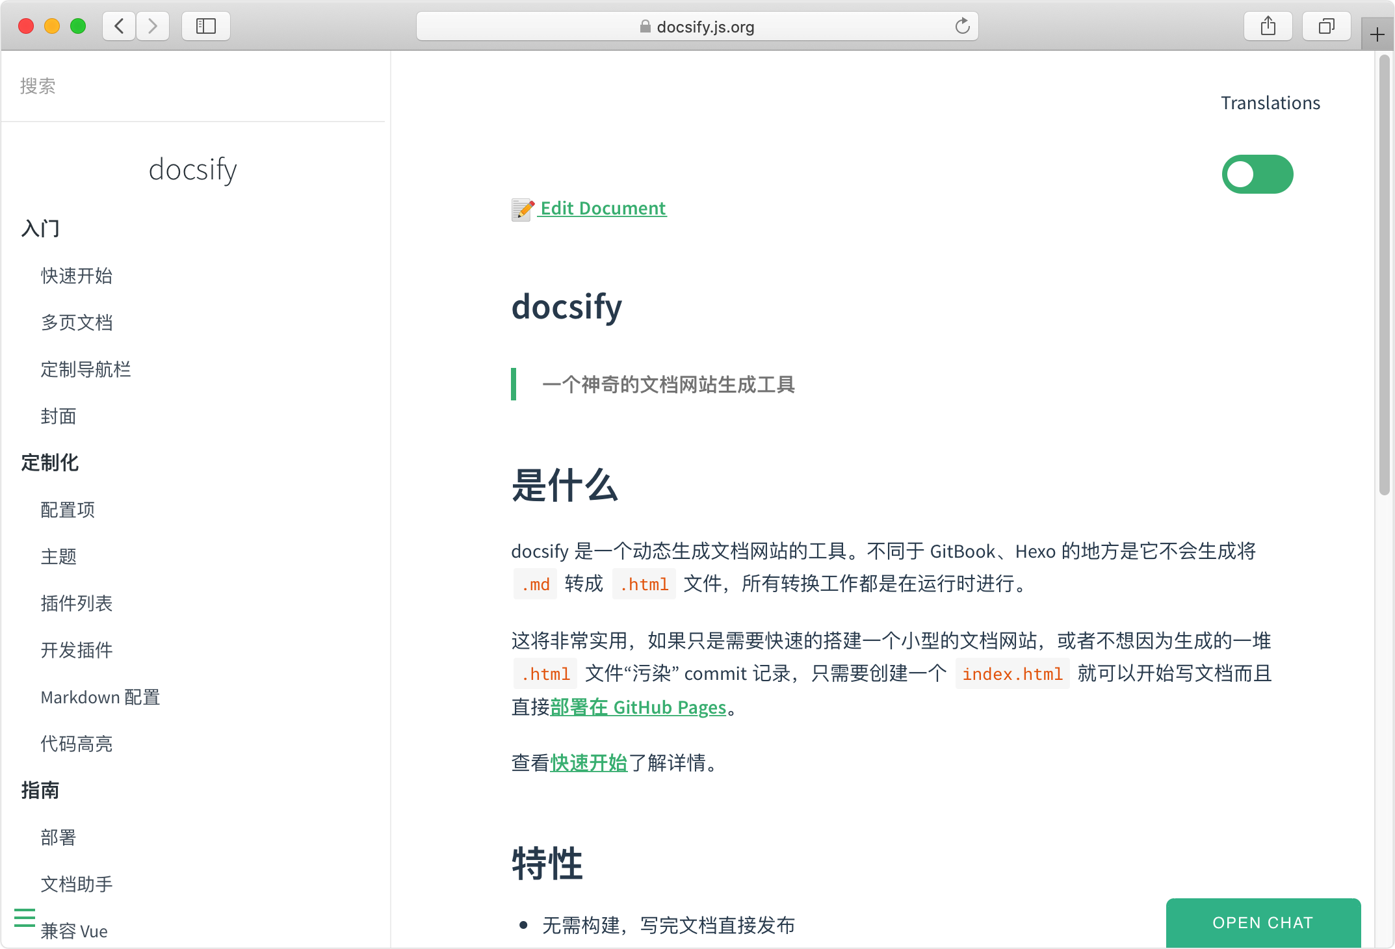Click the docsify.js.org address bar

pyautogui.click(x=697, y=26)
